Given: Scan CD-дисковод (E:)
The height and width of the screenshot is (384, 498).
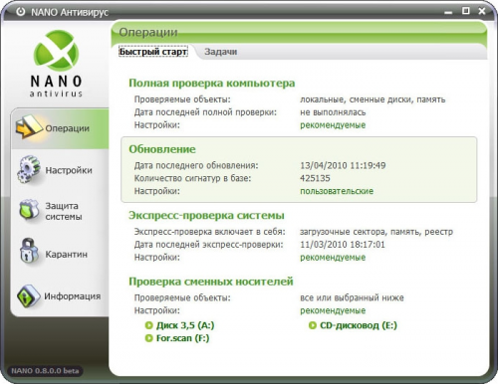Looking at the screenshot, I should click(x=359, y=325).
